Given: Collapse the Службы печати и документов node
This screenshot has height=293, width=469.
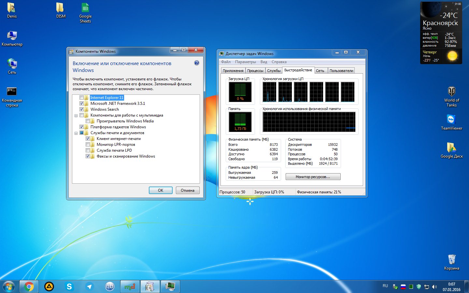Looking at the screenshot, I should pos(76,133).
